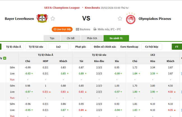Viewport: 182px width, 117px height.
Task: Select the Cơ hội kép filter
Action: point(151,47)
